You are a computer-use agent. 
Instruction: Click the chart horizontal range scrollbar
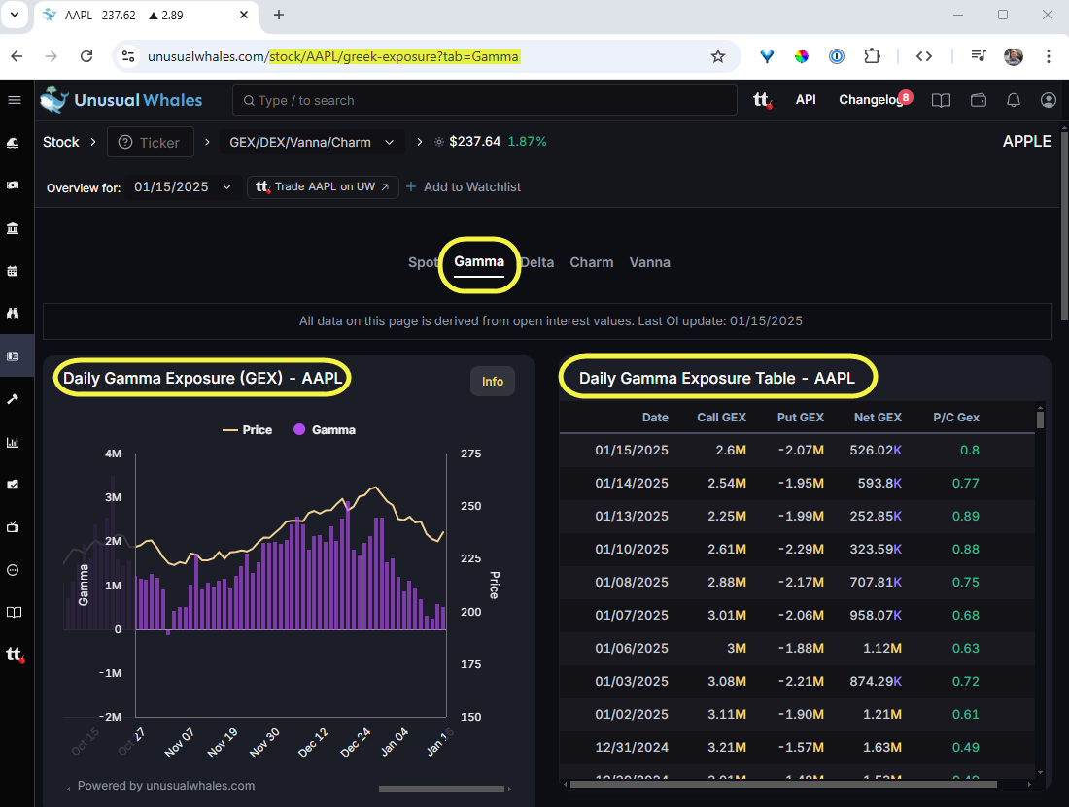(x=442, y=789)
